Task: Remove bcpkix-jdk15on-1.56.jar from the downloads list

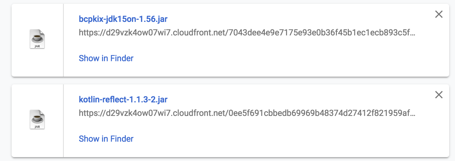Action: 439,14
